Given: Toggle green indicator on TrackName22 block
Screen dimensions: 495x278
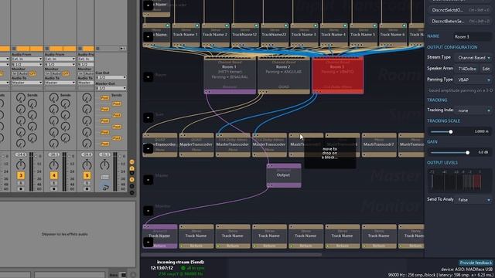Looking at the screenshot, I should click(x=285, y=25).
